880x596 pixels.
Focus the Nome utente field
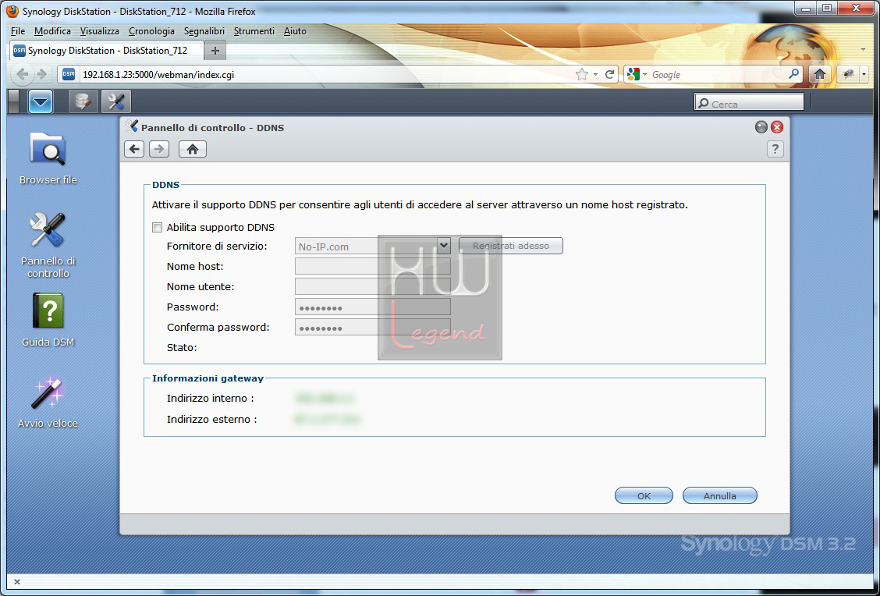point(373,287)
